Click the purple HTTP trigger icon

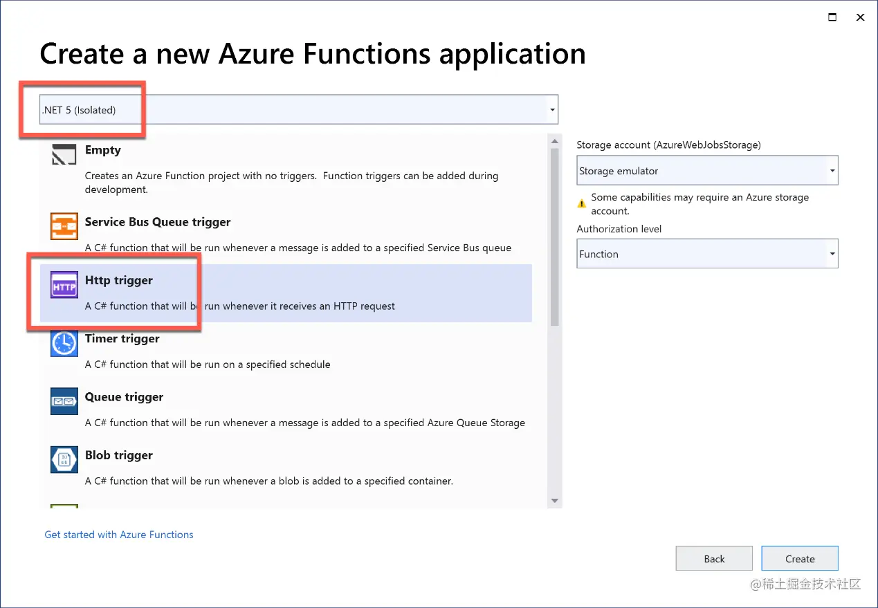(x=64, y=285)
